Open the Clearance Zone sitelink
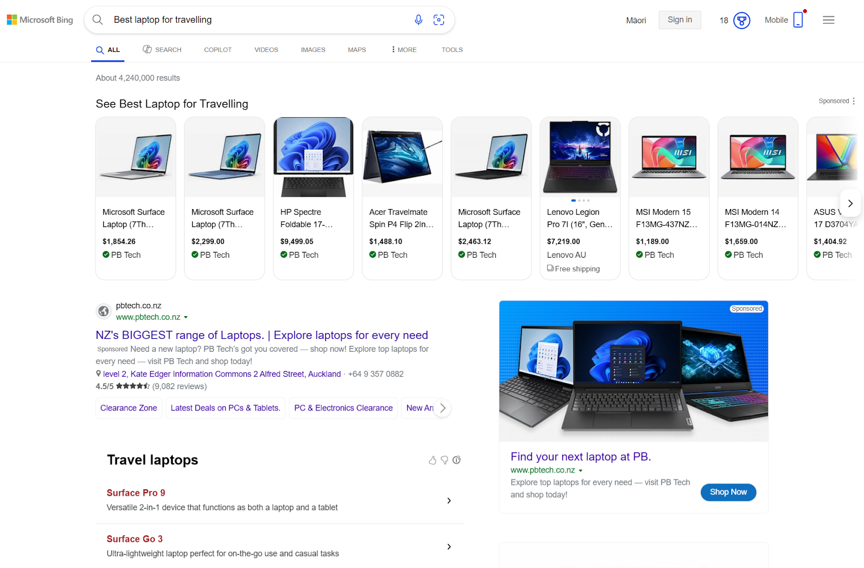Screen dimensions: 864x568 tap(129, 408)
